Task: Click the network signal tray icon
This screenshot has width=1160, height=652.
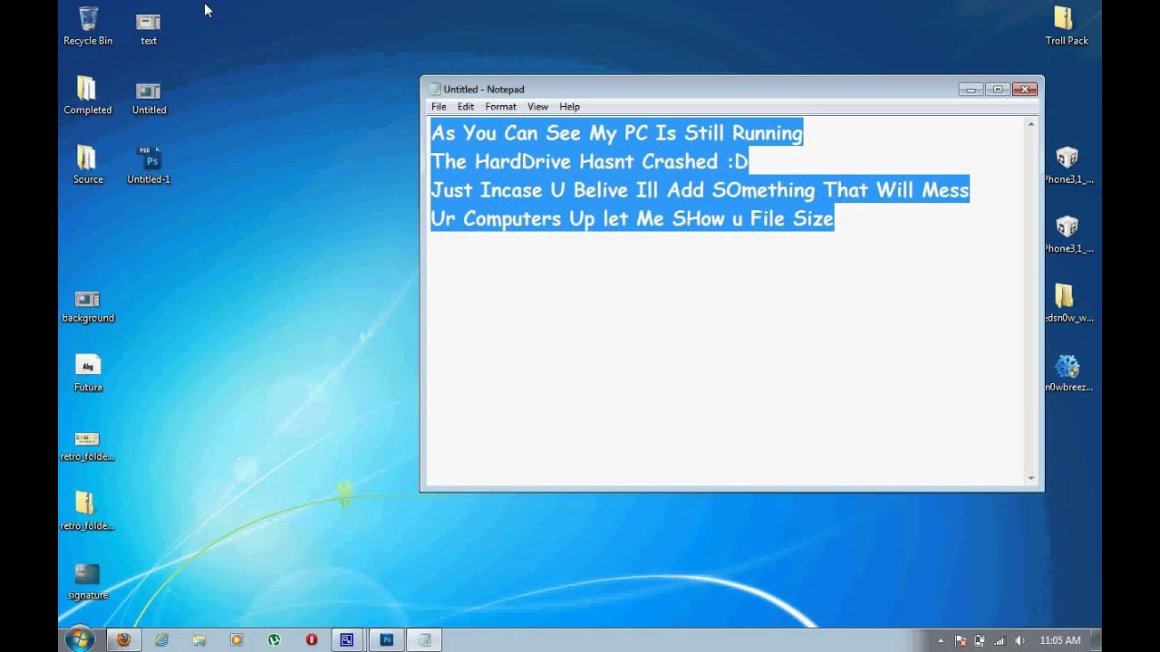Action: point(1000,640)
